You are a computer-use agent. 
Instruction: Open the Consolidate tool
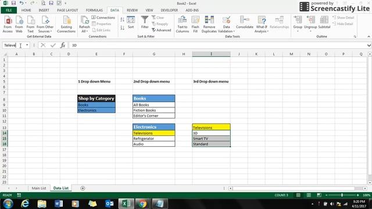(x=245, y=23)
